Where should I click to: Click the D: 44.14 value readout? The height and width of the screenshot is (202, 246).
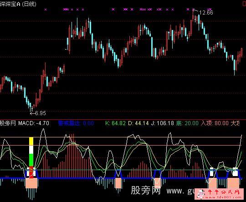click(x=138, y=123)
